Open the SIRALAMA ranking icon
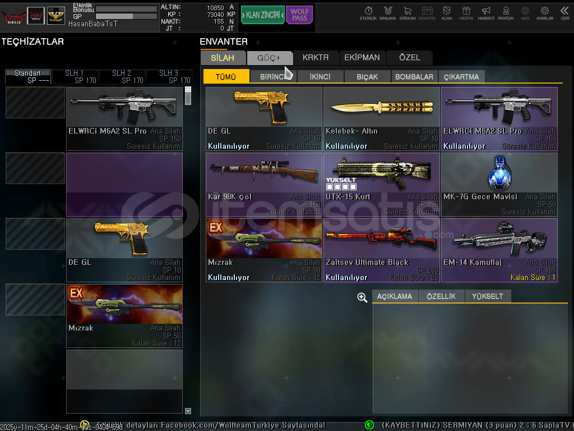Image resolution: width=574 pixels, height=431 pixels. coord(388,13)
